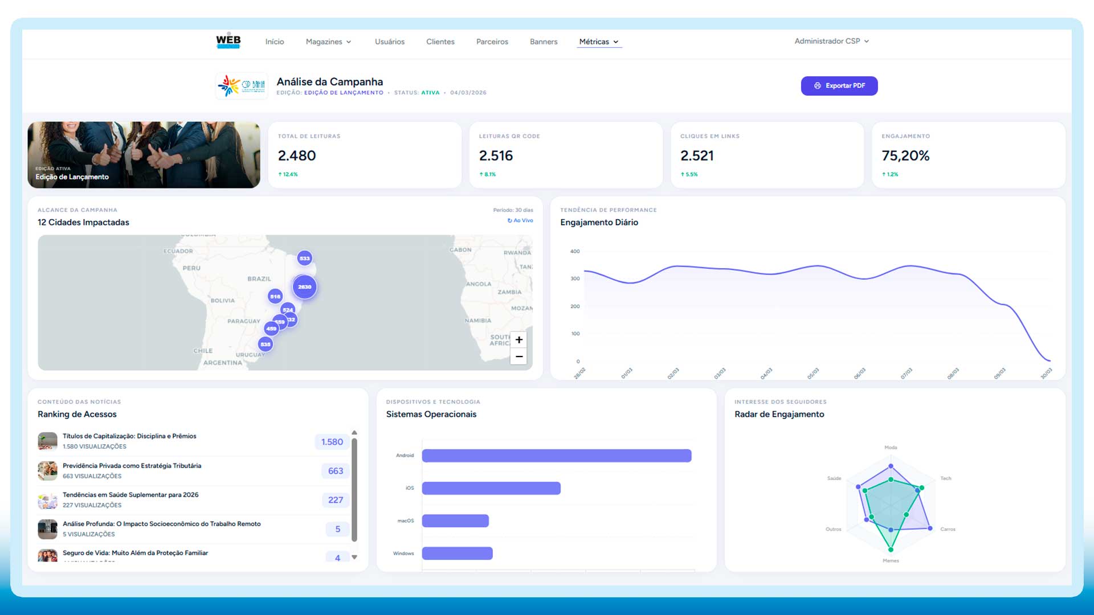Open the Administrador CSP account menu
The width and height of the screenshot is (1094, 615).
click(831, 41)
